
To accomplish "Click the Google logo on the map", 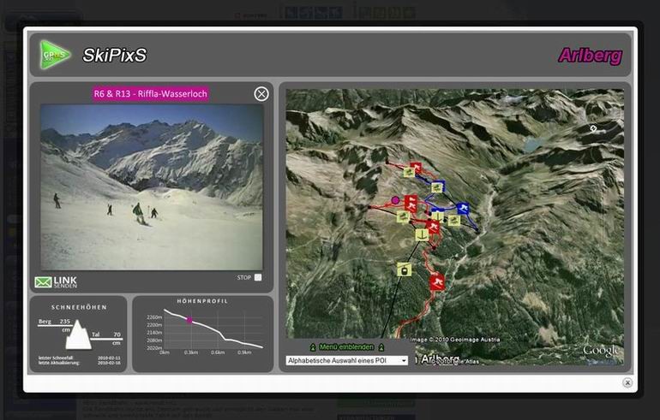I will tap(600, 351).
